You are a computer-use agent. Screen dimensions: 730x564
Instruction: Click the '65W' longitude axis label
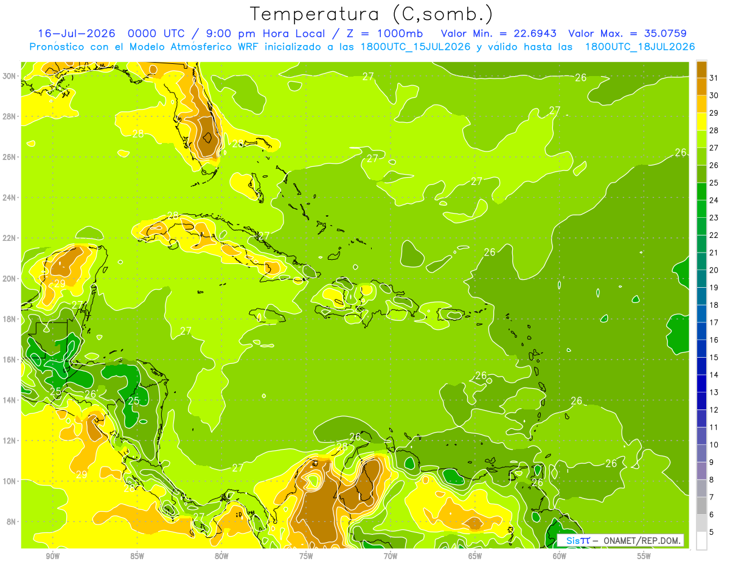click(x=475, y=556)
